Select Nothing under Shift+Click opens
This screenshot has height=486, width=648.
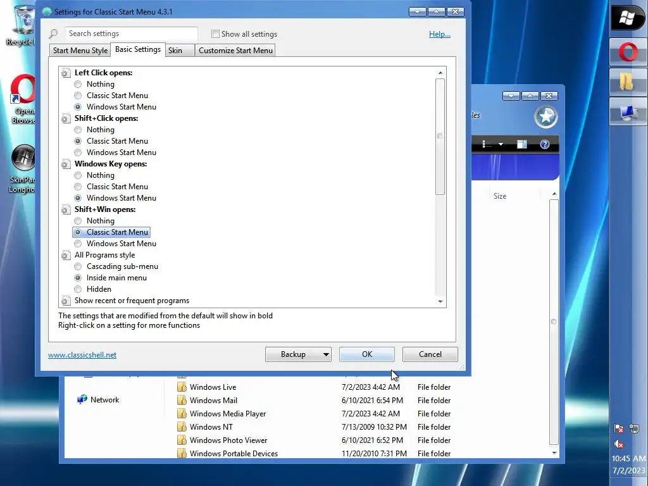[x=78, y=130]
